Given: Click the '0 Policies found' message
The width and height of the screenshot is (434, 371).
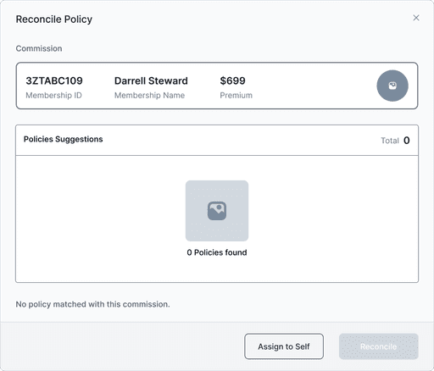Looking at the screenshot, I should click(217, 252).
